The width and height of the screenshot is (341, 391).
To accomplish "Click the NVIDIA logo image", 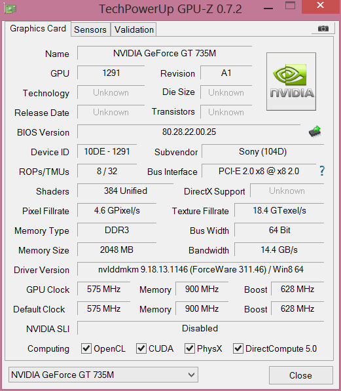I will (291, 82).
